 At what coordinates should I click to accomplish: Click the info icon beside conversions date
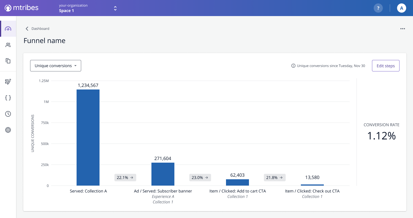293,66
